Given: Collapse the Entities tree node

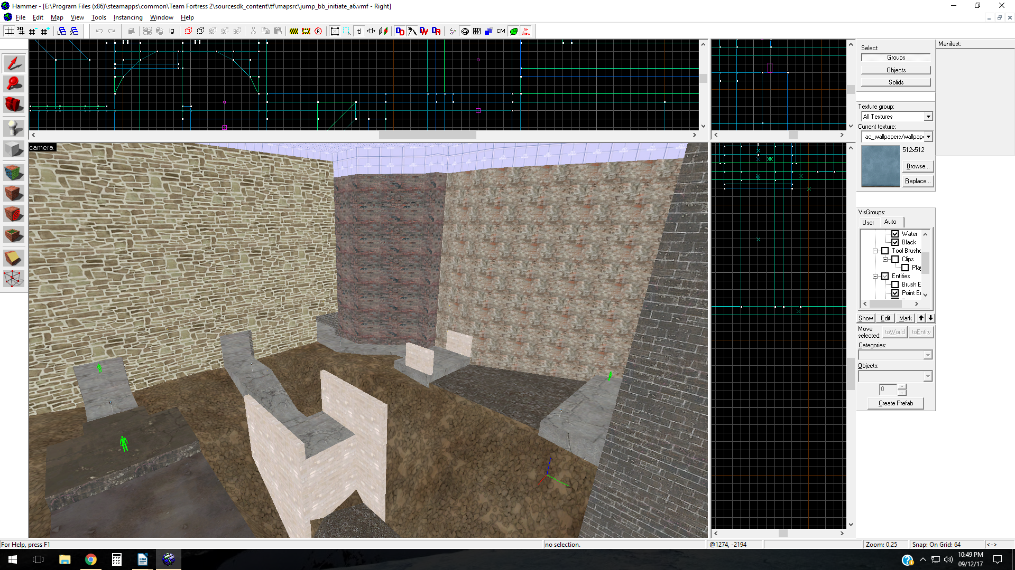Looking at the screenshot, I should tap(875, 276).
